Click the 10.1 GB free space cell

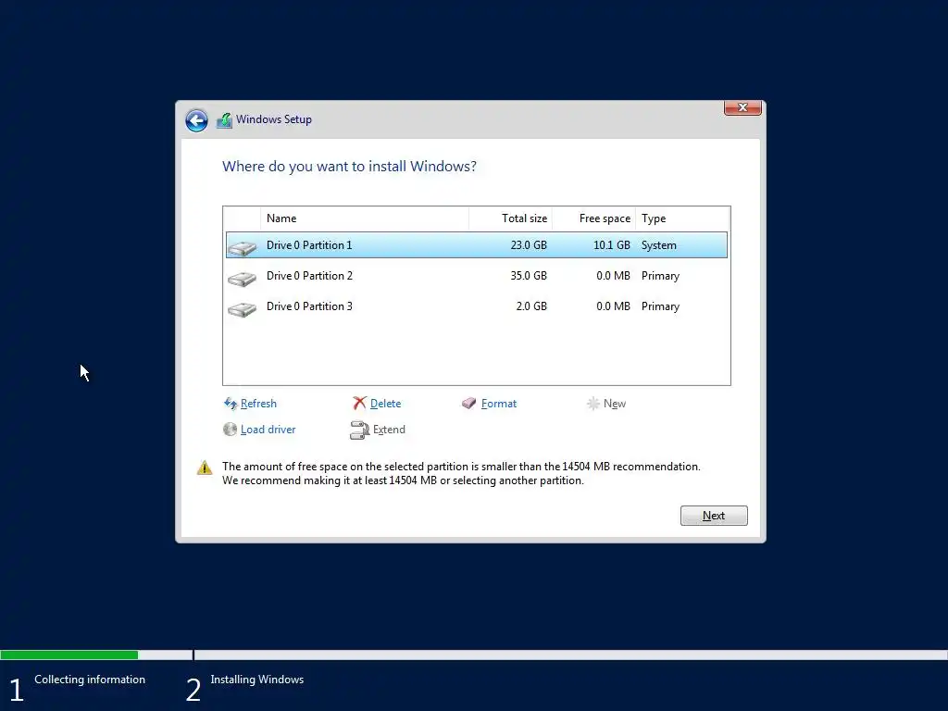click(x=612, y=244)
